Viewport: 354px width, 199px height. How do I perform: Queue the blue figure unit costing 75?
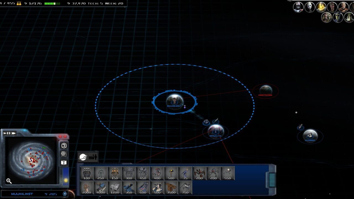pyautogui.click(x=186, y=173)
